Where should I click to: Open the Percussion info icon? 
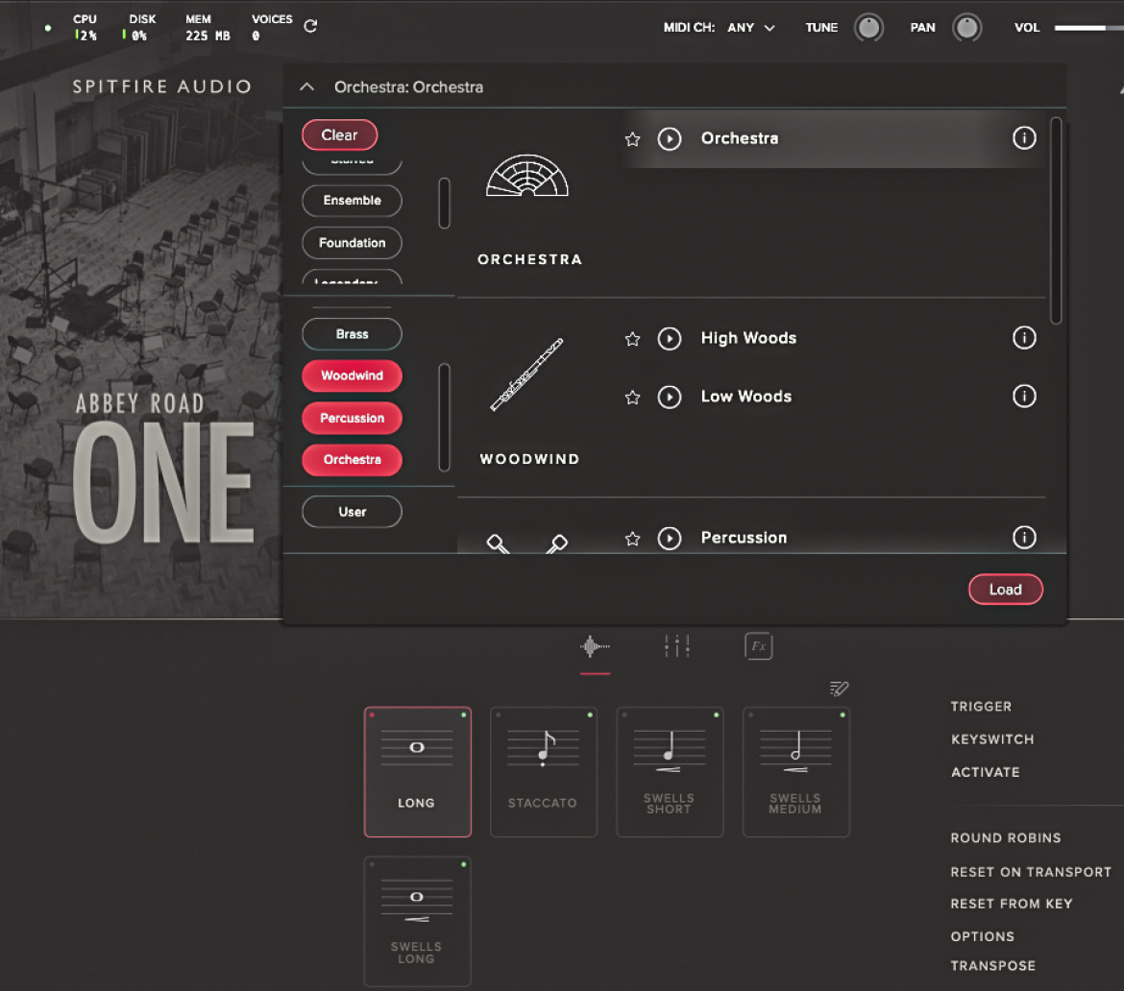(1024, 537)
